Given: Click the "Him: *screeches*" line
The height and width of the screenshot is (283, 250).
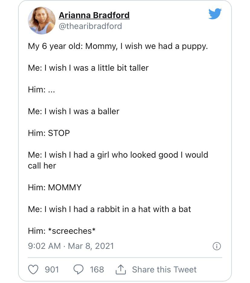Looking at the screenshot, I should coord(62,231).
